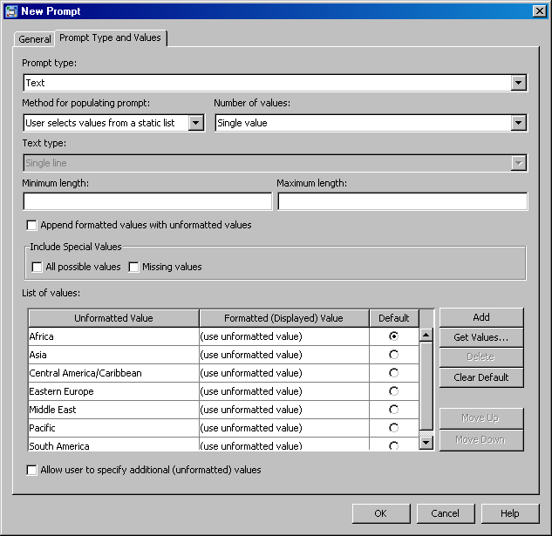552x536 pixels.
Task: Select the Prompt Type and Values tab
Action: pos(110,38)
